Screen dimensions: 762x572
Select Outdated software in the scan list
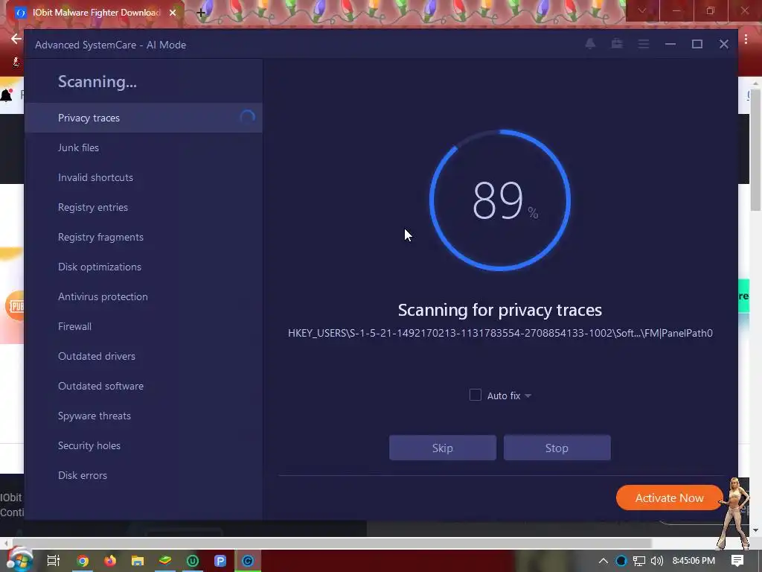tap(144, 386)
